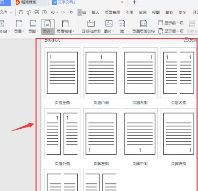Click the redo arrow icon
The width and height of the screenshot is (198, 191).
[x=63, y=12]
